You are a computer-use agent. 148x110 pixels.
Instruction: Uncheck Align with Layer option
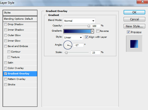pos(86,37)
